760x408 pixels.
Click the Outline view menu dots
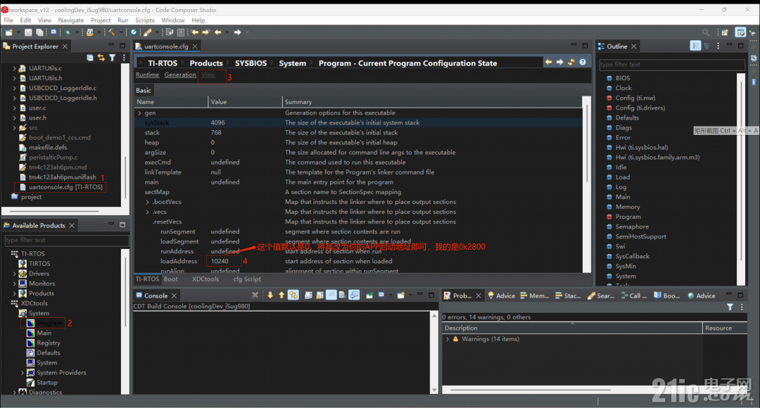click(x=718, y=46)
